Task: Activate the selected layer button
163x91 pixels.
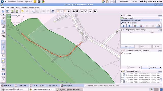Action: [135, 26]
